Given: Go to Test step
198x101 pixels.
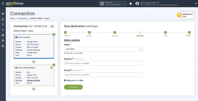Looking at the screenshot, I should point(166,32).
